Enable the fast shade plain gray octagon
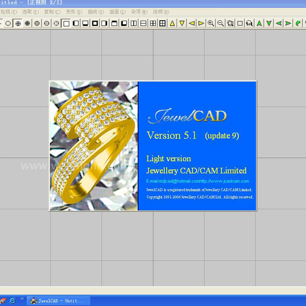 [x=37, y=23]
